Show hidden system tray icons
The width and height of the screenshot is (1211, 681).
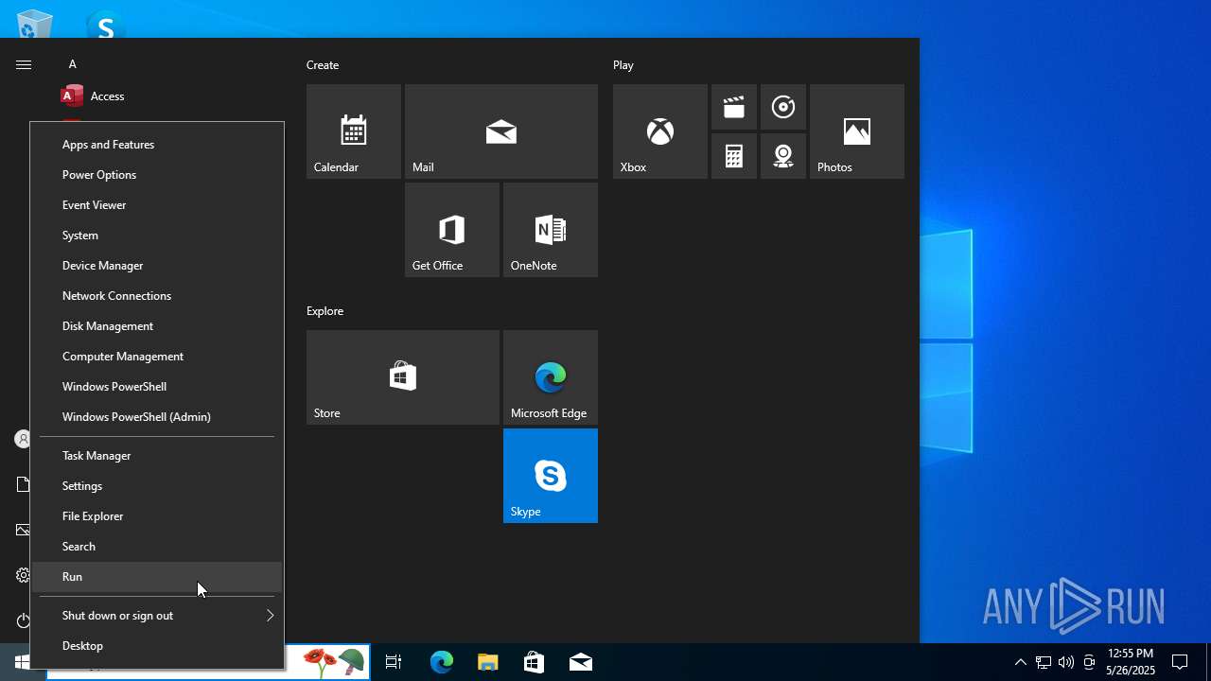pyautogui.click(x=1020, y=662)
